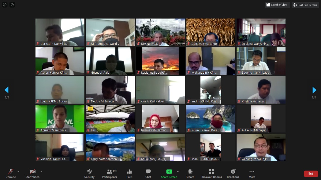Open the meeting information icon
This screenshot has width=321, height=180.
pyautogui.click(x=5, y=5)
